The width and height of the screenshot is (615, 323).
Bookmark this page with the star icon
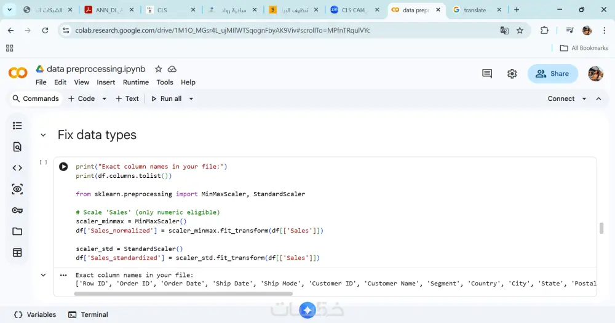coord(520,30)
